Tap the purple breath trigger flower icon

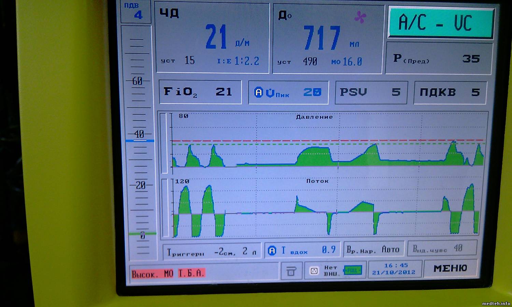tap(360, 17)
